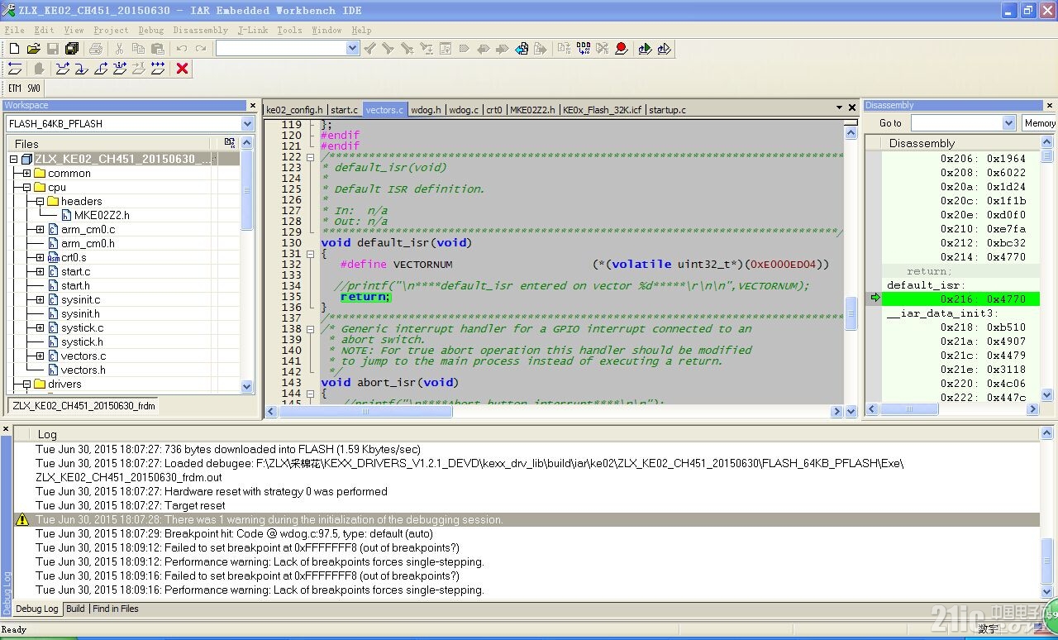1058x640 pixels.
Task: Toggle the SWO trace button
Action: click(x=33, y=88)
